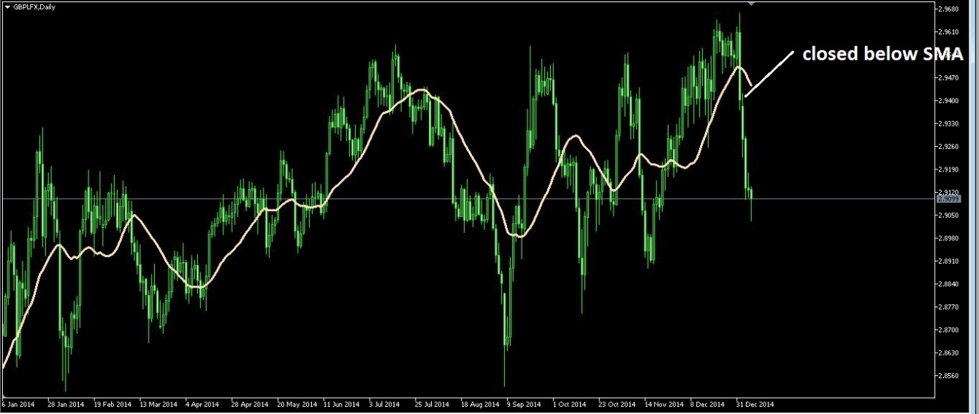The width and height of the screenshot is (979, 414).
Task: Click the 2.9050 price axis label
Action: 949,215
